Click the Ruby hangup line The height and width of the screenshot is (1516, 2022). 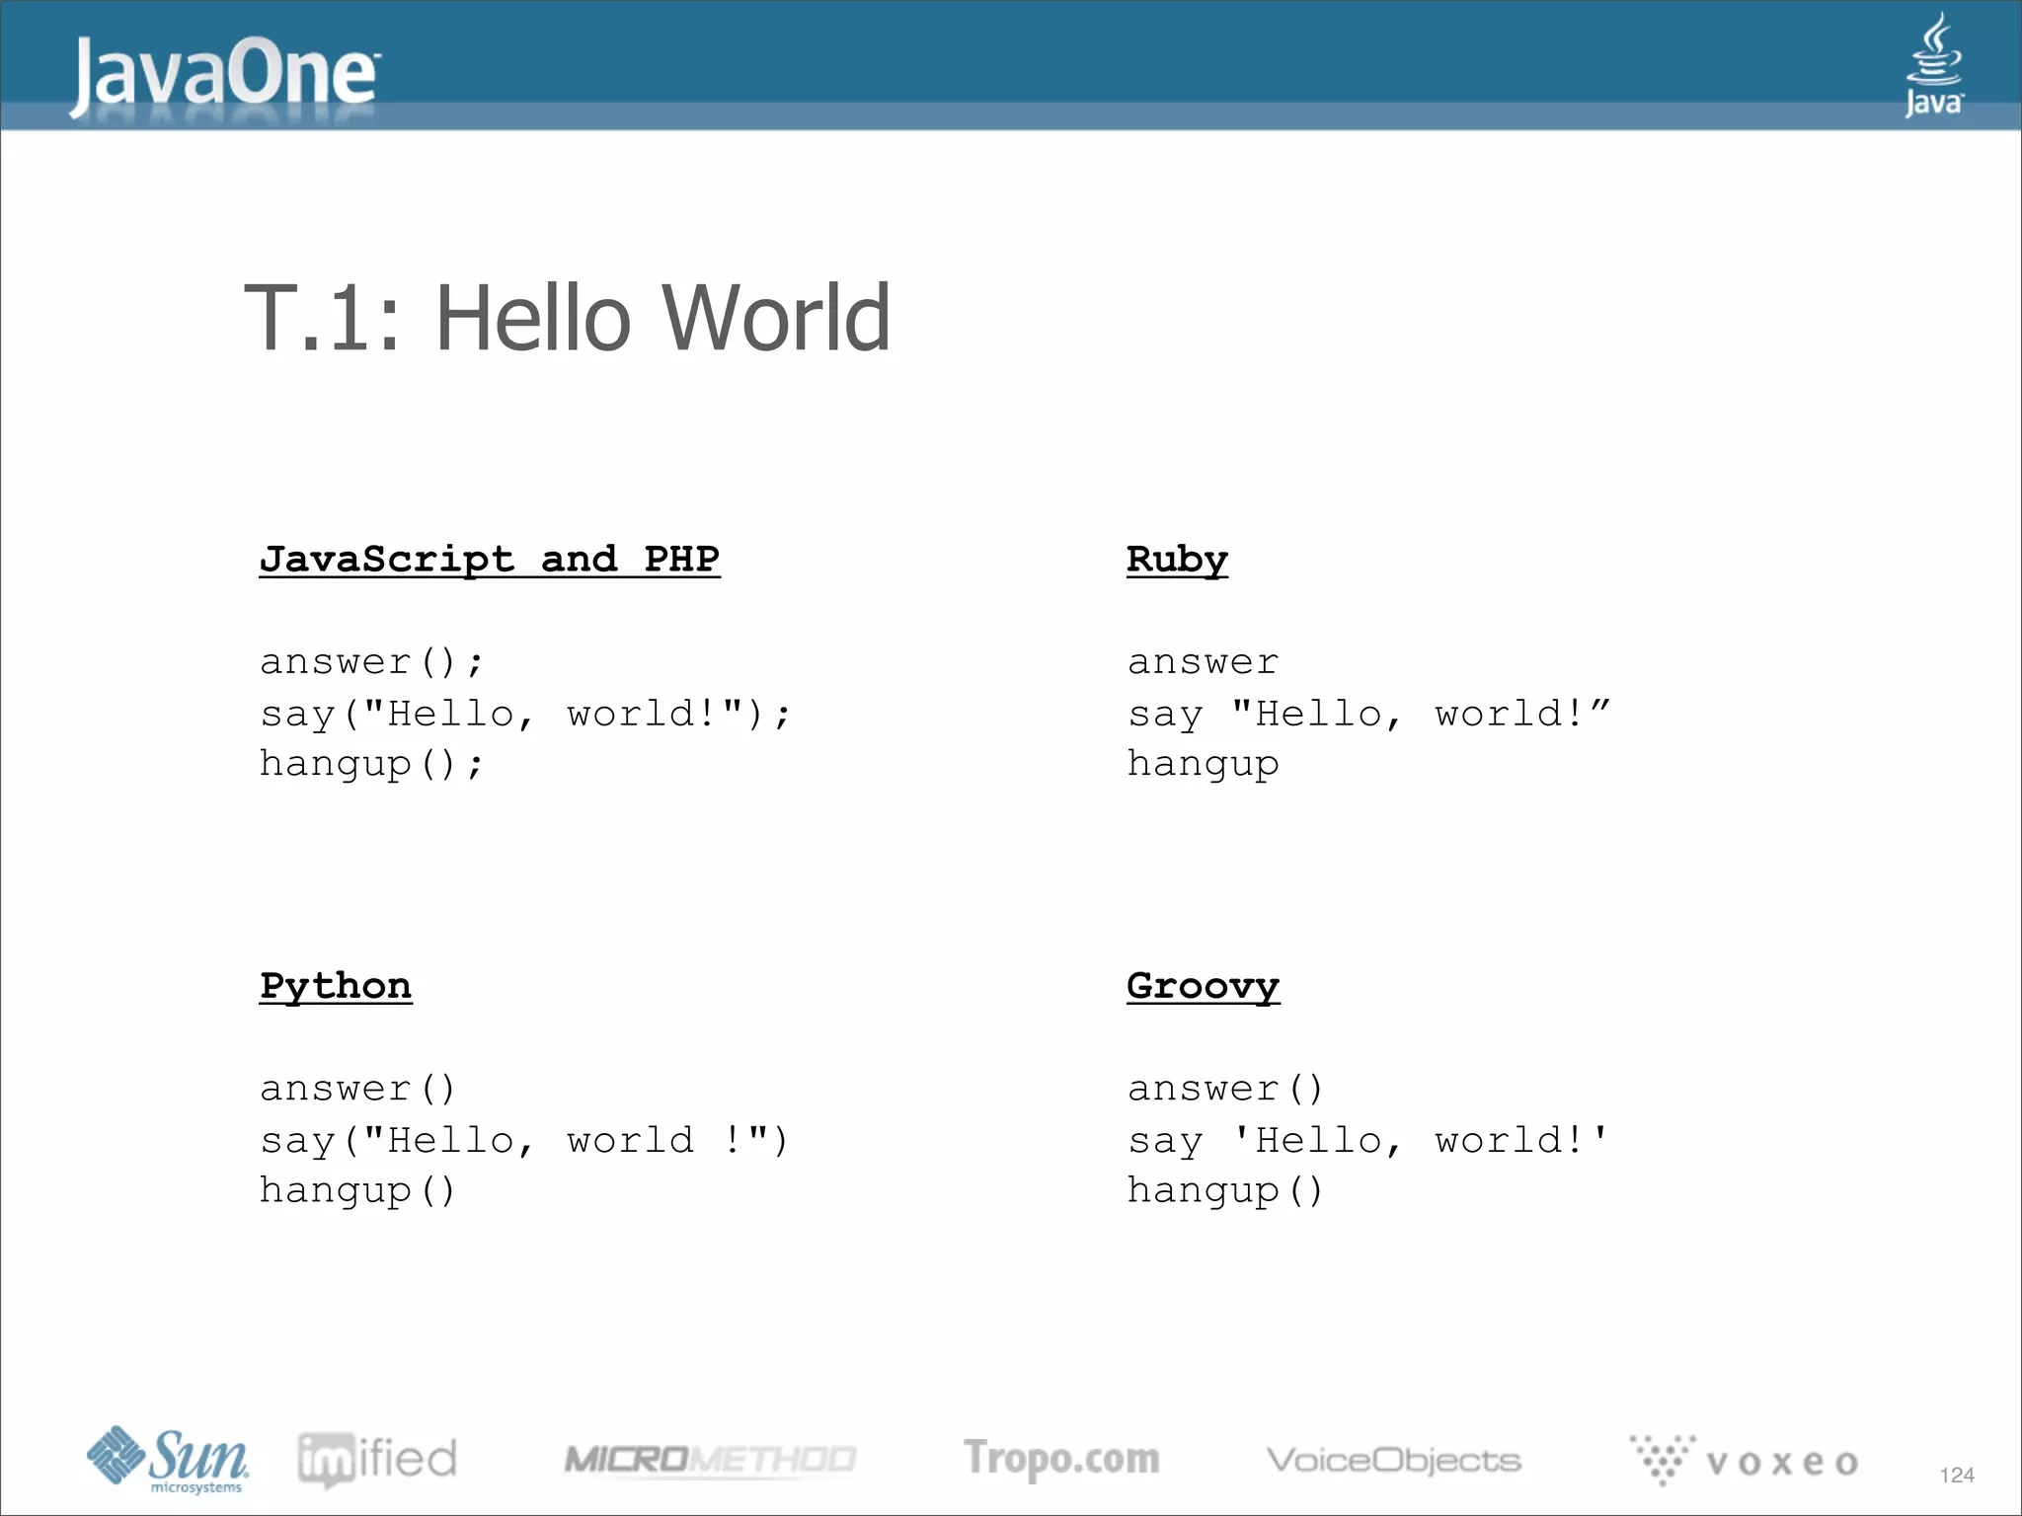(x=1203, y=764)
